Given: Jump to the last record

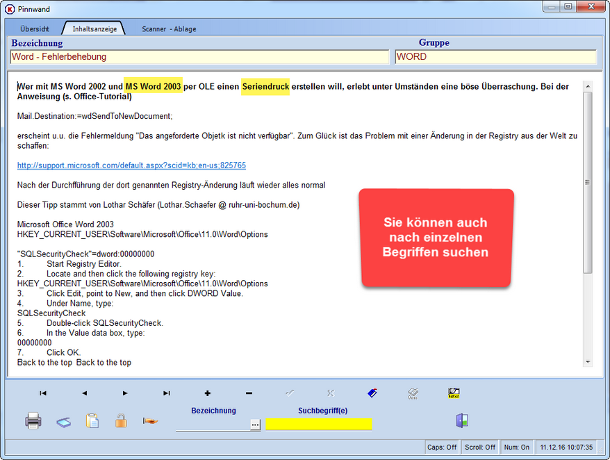Looking at the screenshot, I should click(x=167, y=393).
